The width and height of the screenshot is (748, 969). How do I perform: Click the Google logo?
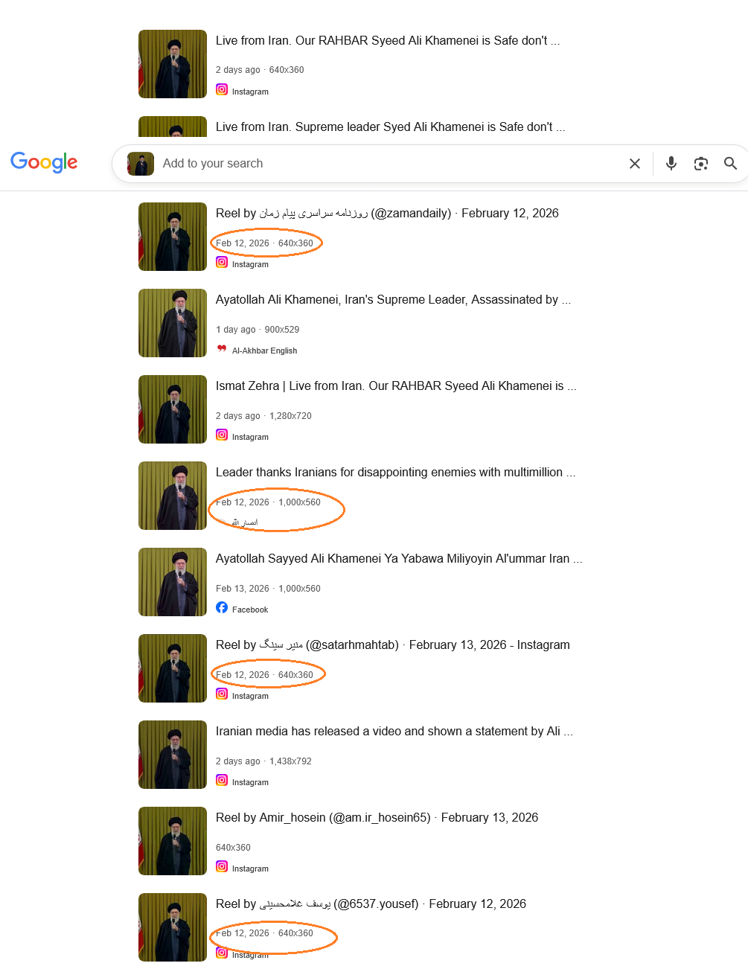(x=44, y=162)
